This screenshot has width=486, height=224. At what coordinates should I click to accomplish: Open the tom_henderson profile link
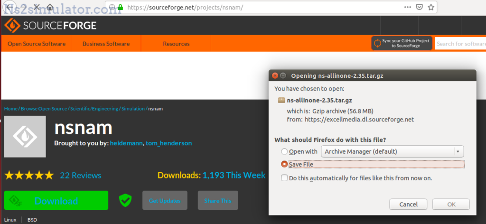tap(169, 143)
